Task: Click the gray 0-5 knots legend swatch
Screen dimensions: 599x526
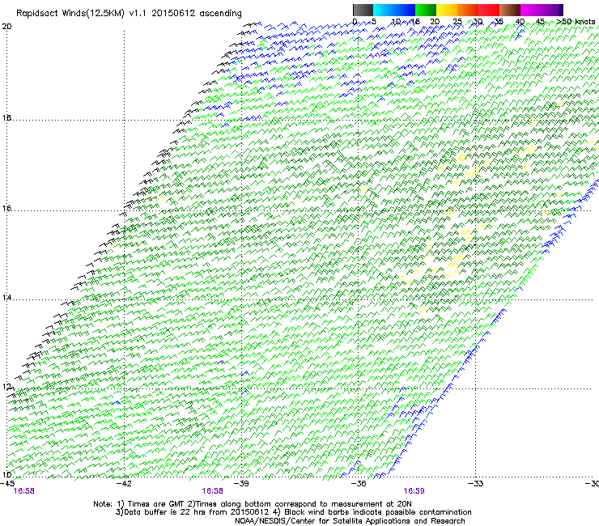Action: click(x=363, y=10)
